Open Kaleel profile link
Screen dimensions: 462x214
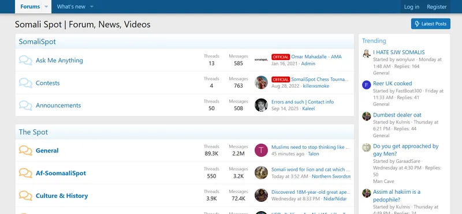[x=308, y=108]
